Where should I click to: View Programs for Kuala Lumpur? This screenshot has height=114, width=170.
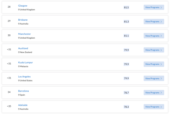154,64
